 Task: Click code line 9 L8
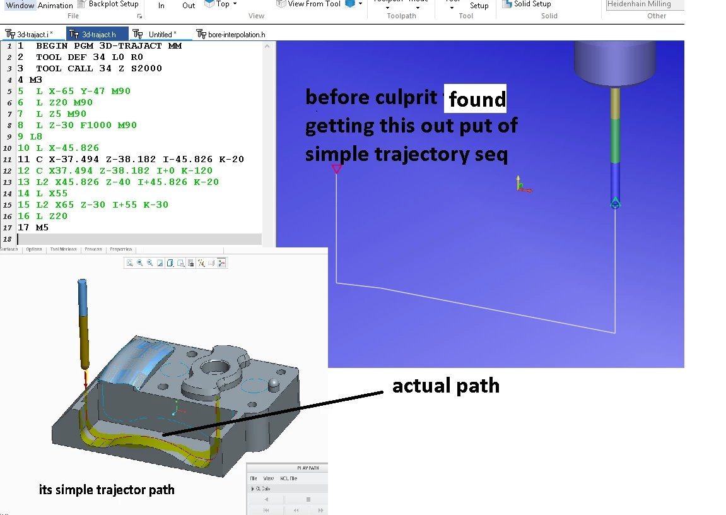point(30,136)
